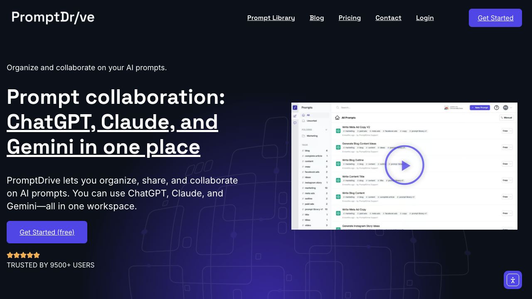The width and height of the screenshot is (532, 299).
Task: Go to the Blog page
Action: pos(317,18)
